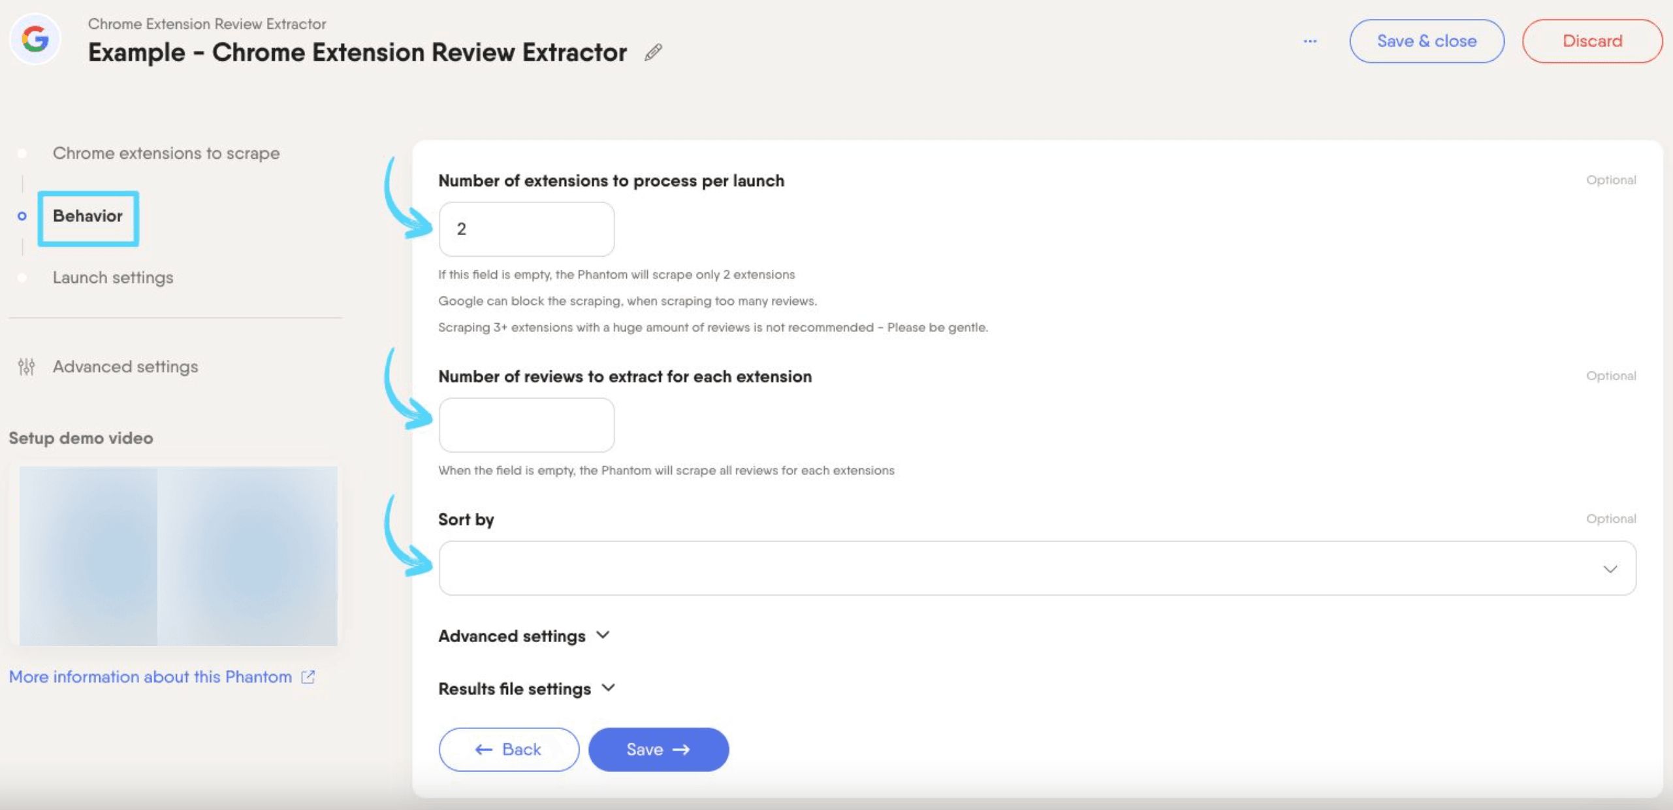Screen dimensions: 1673x810
Task: Click 'Number of reviews to extract for each extension' label
Action: tap(625, 376)
